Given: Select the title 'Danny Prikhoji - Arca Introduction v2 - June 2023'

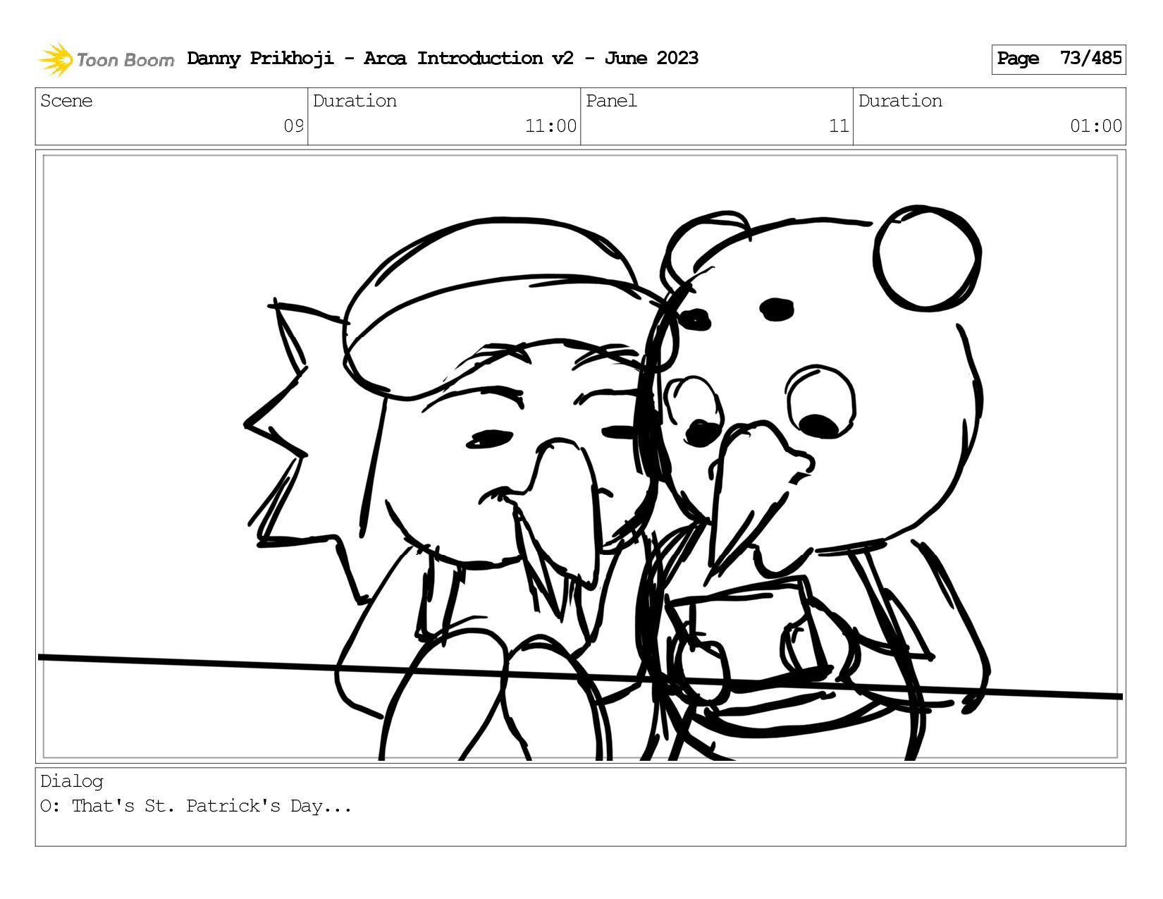Looking at the screenshot, I should (x=443, y=59).
